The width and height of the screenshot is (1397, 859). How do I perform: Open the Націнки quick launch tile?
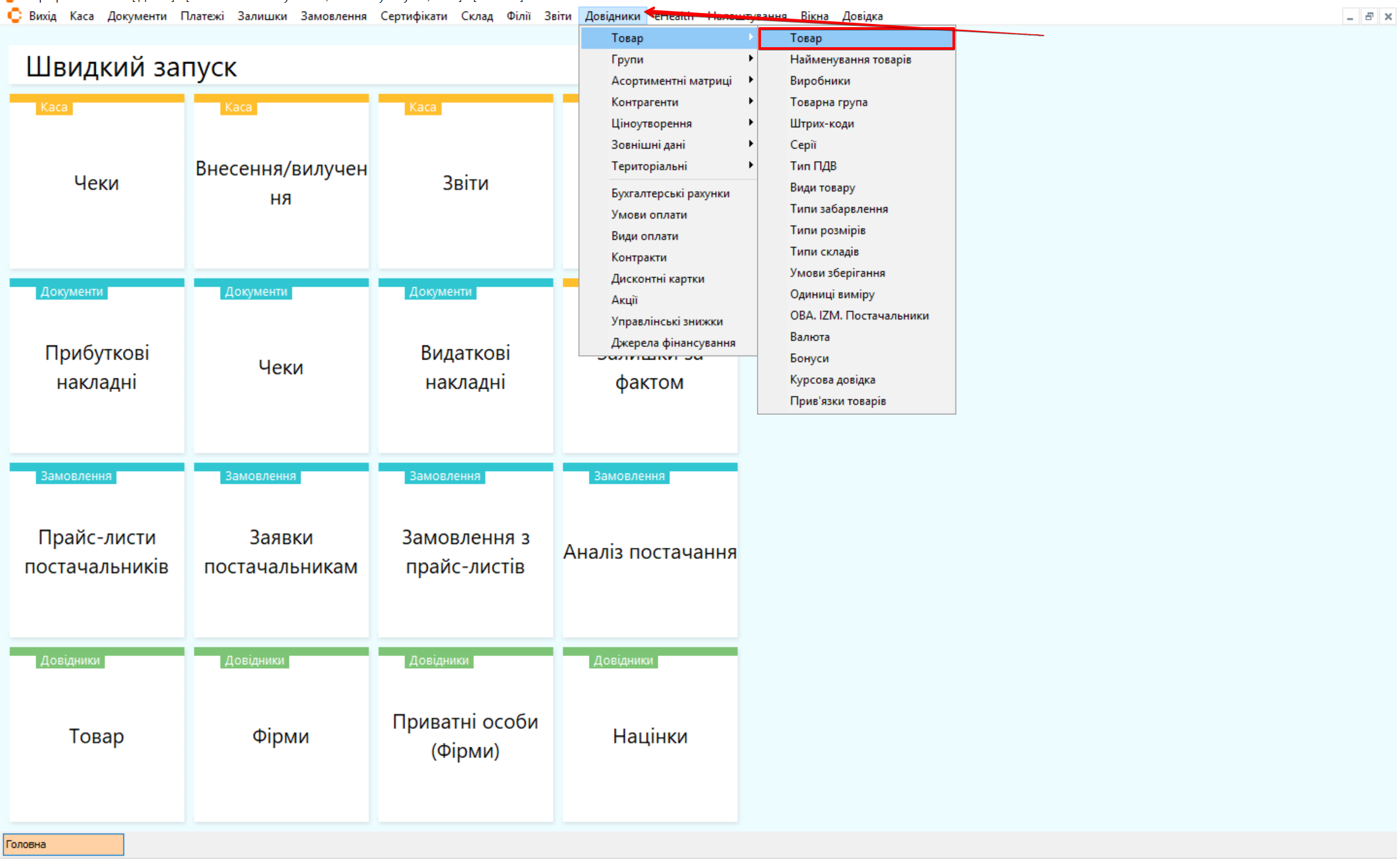click(x=650, y=736)
